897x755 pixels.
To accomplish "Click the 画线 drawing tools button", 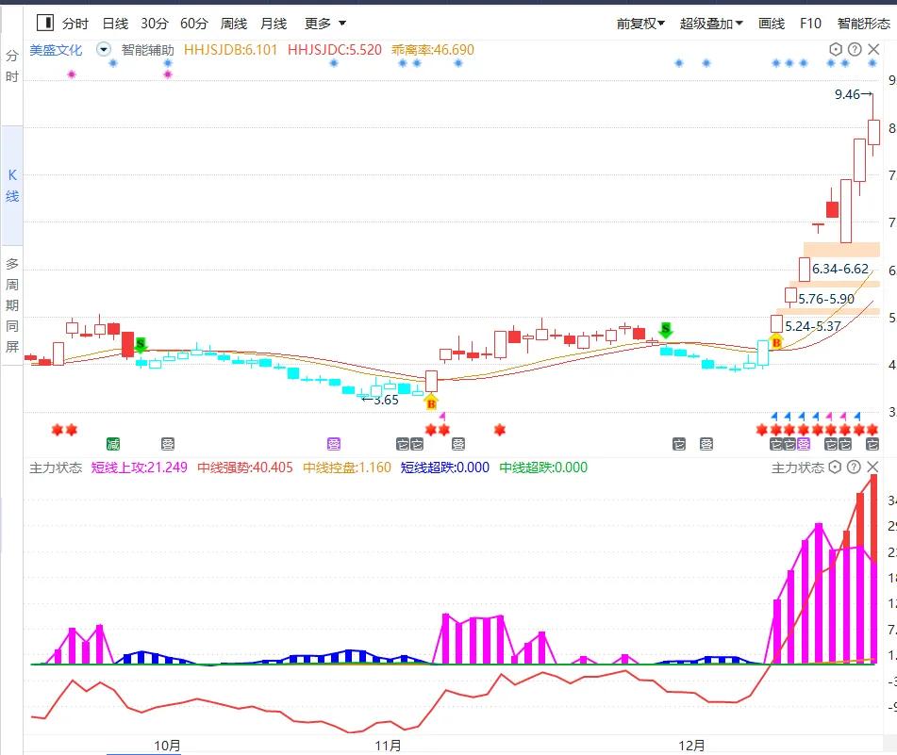I will click(772, 23).
